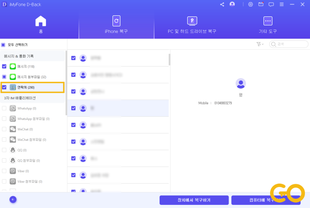This screenshot has width=310, height=208.
Task: Click the target settings icon in title bar
Action: click(x=250, y=4)
